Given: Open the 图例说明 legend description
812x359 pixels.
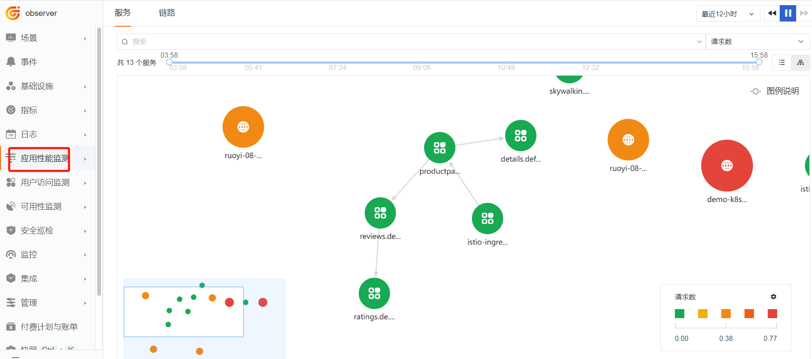Looking at the screenshot, I should [775, 91].
